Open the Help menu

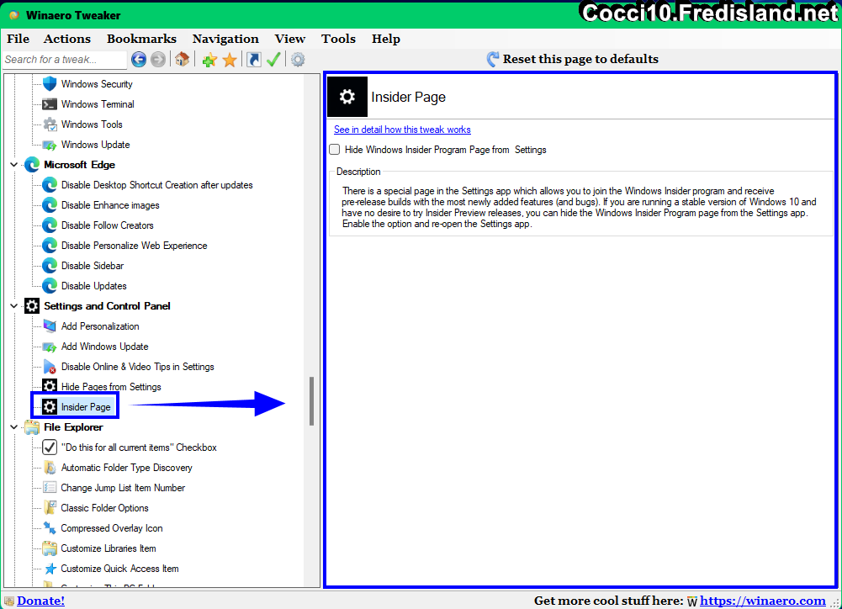click(385, 39)
